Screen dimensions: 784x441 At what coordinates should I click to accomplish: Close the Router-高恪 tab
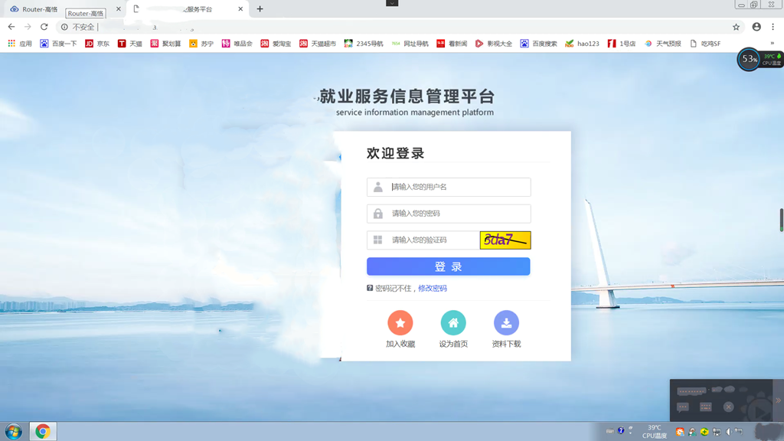tap(119, 9)
